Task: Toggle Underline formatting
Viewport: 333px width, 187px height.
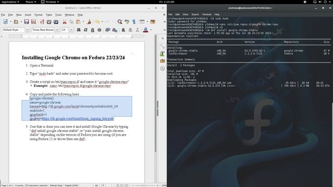Action: [93, 30]
